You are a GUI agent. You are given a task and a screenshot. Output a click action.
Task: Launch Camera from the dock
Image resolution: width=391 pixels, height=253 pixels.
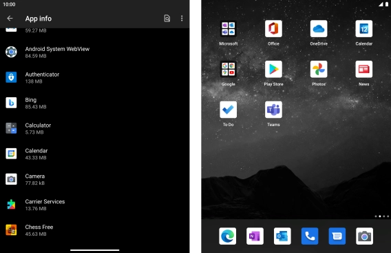click(365, 236)
